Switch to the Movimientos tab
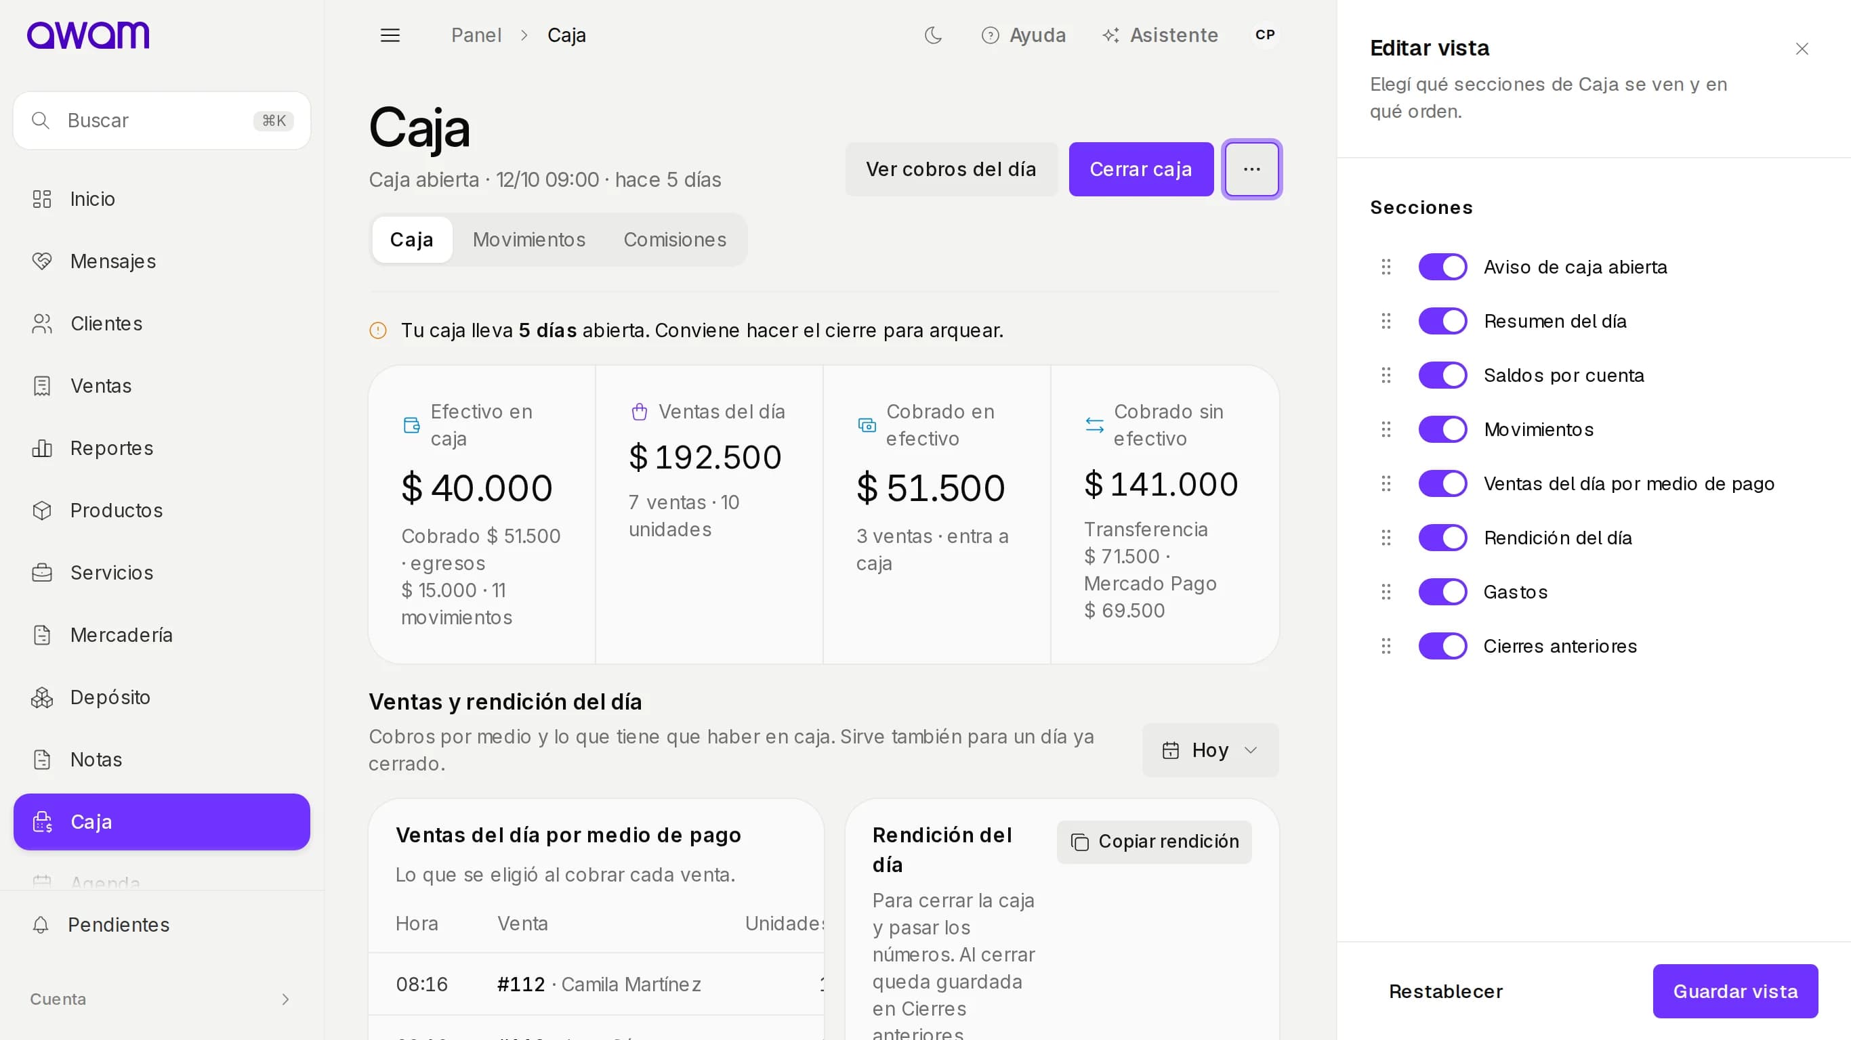 [529, 240]
